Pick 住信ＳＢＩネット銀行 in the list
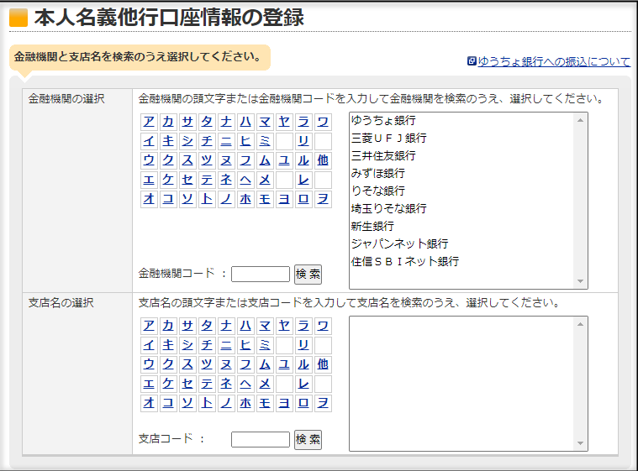 tap(405, 261)
